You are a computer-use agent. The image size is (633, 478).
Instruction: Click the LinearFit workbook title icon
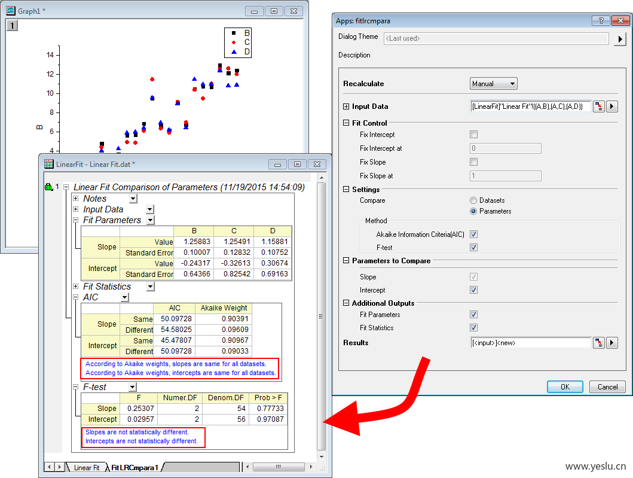click(49, 164)
